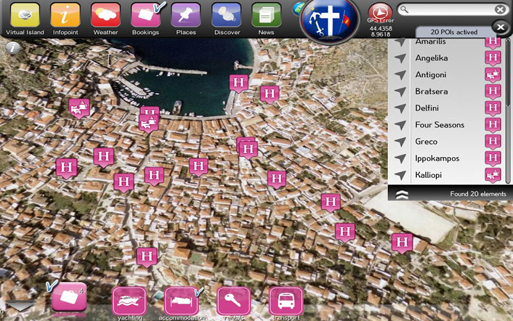Enable the transport bus category
The width and height of the screenshot is (513, 321).
286,301
